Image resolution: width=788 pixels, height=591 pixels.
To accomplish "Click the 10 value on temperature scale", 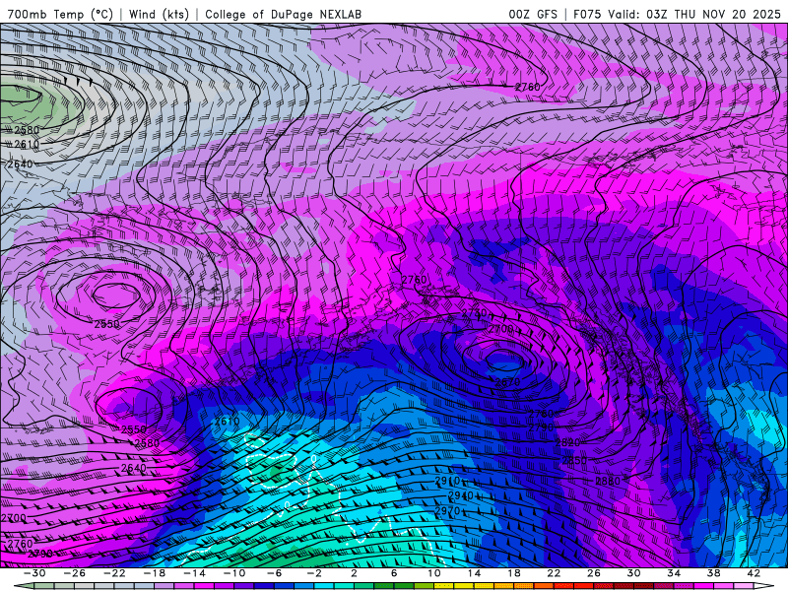I will pos(434,573).
